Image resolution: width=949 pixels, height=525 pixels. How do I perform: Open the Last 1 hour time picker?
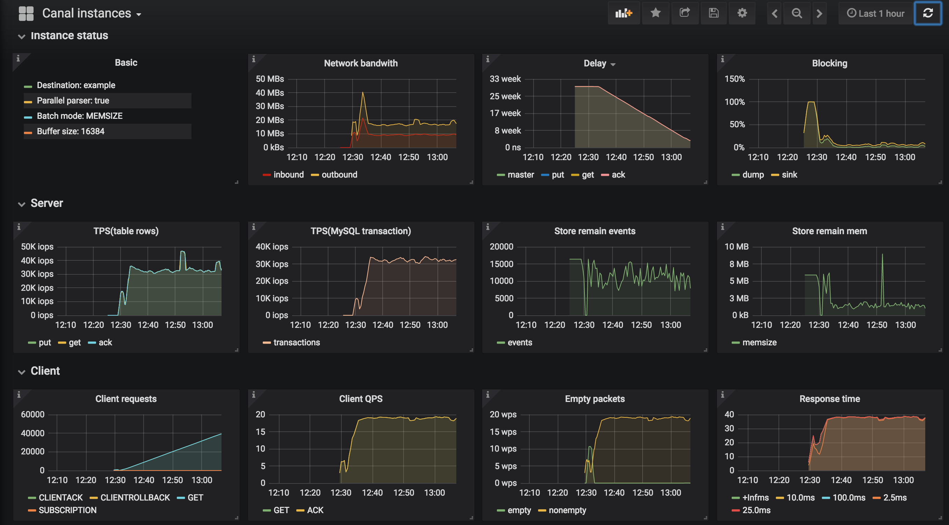point(876,13)
